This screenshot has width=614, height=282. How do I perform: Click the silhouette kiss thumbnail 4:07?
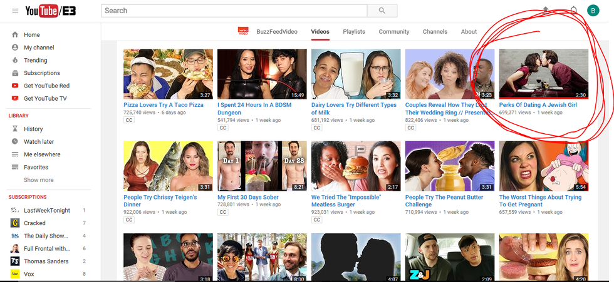(x=356, y=258)
